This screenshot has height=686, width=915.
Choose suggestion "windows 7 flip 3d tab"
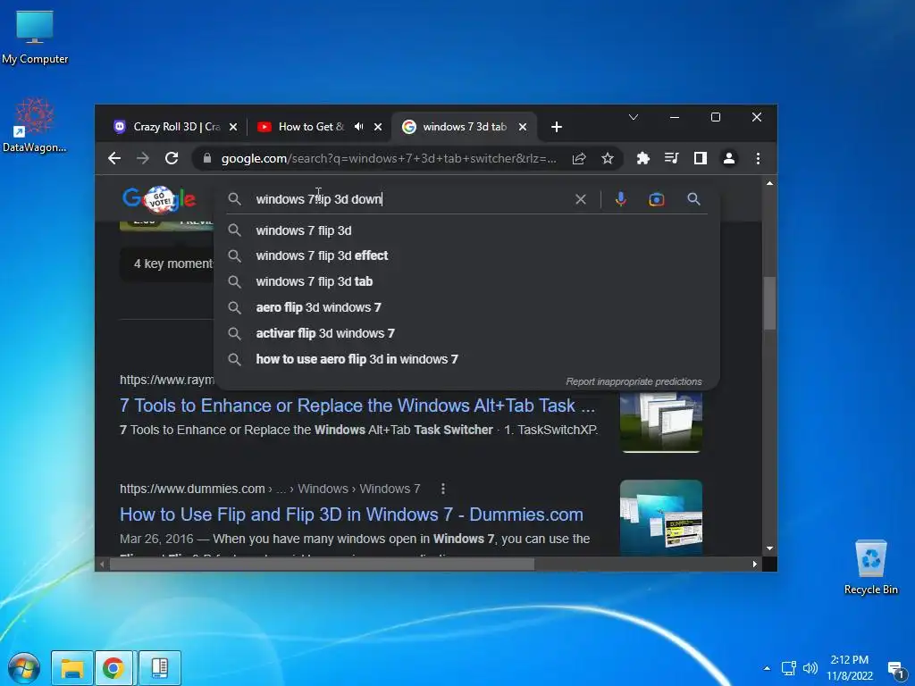point(314,281)
